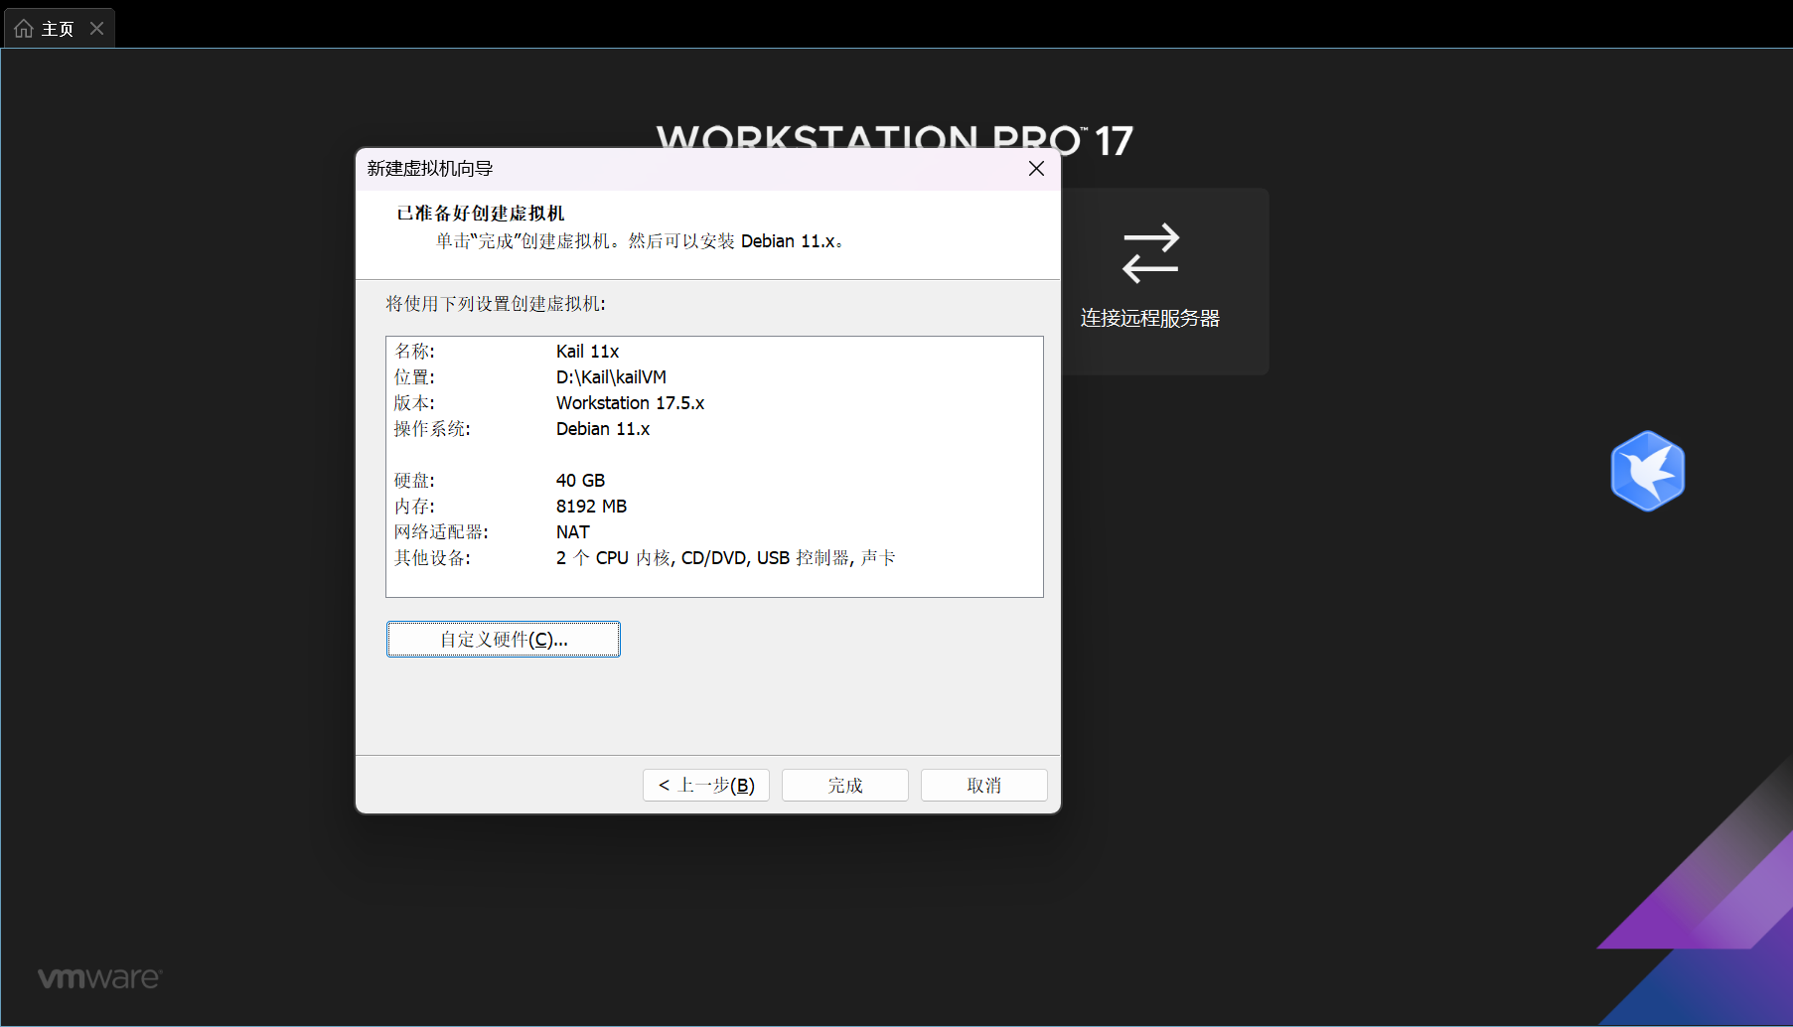Click the name value Kail 11x

(x=587, y=352)
